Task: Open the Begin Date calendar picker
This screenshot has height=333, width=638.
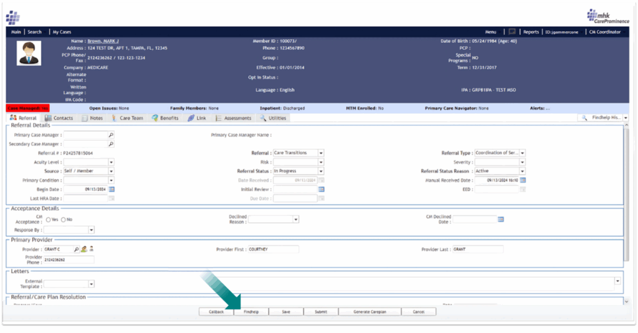Action: pyautogui.click(x=112, y=189)
